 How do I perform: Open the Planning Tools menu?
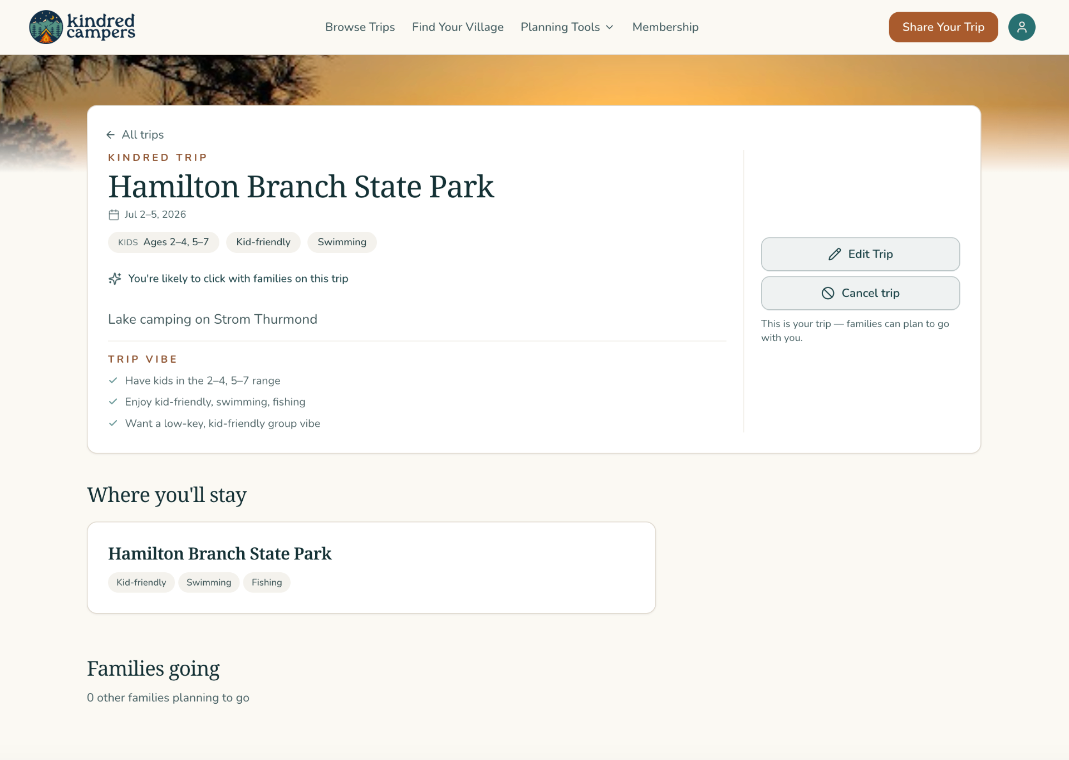pyautogui.click(x=567, y=27)
